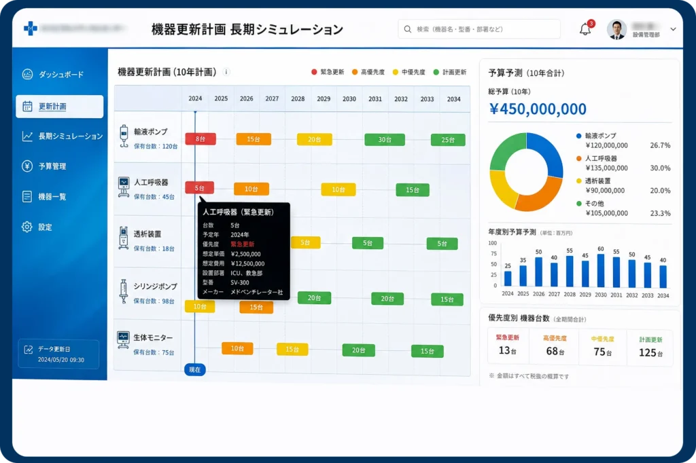
Task: Select the green 20台 生体モニター block
Action: pyautogui.click(x=359, y=350)
